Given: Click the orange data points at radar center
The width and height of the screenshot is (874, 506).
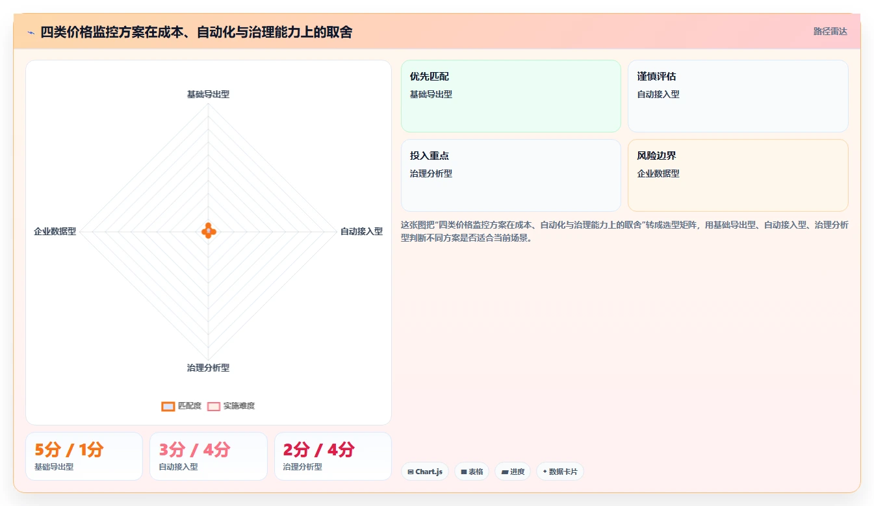Looking at the screenshot, I should pyautogui.click(x=208, y=231).
